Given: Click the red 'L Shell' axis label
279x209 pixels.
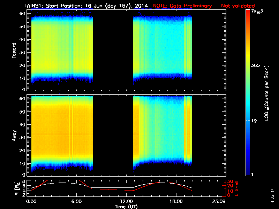Looking at the screenshot, I should [236, 188].
